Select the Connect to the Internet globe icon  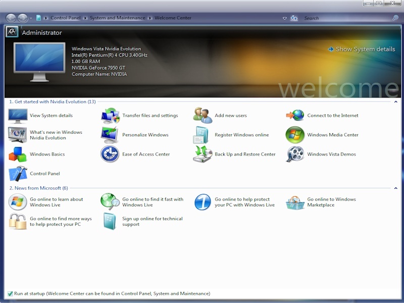[x=295, y=115]
